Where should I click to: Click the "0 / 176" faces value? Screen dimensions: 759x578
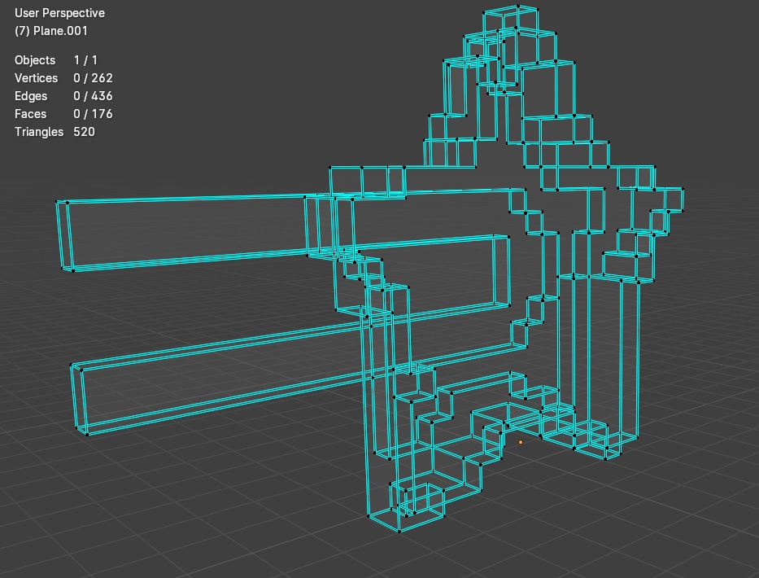coord(93,114)
